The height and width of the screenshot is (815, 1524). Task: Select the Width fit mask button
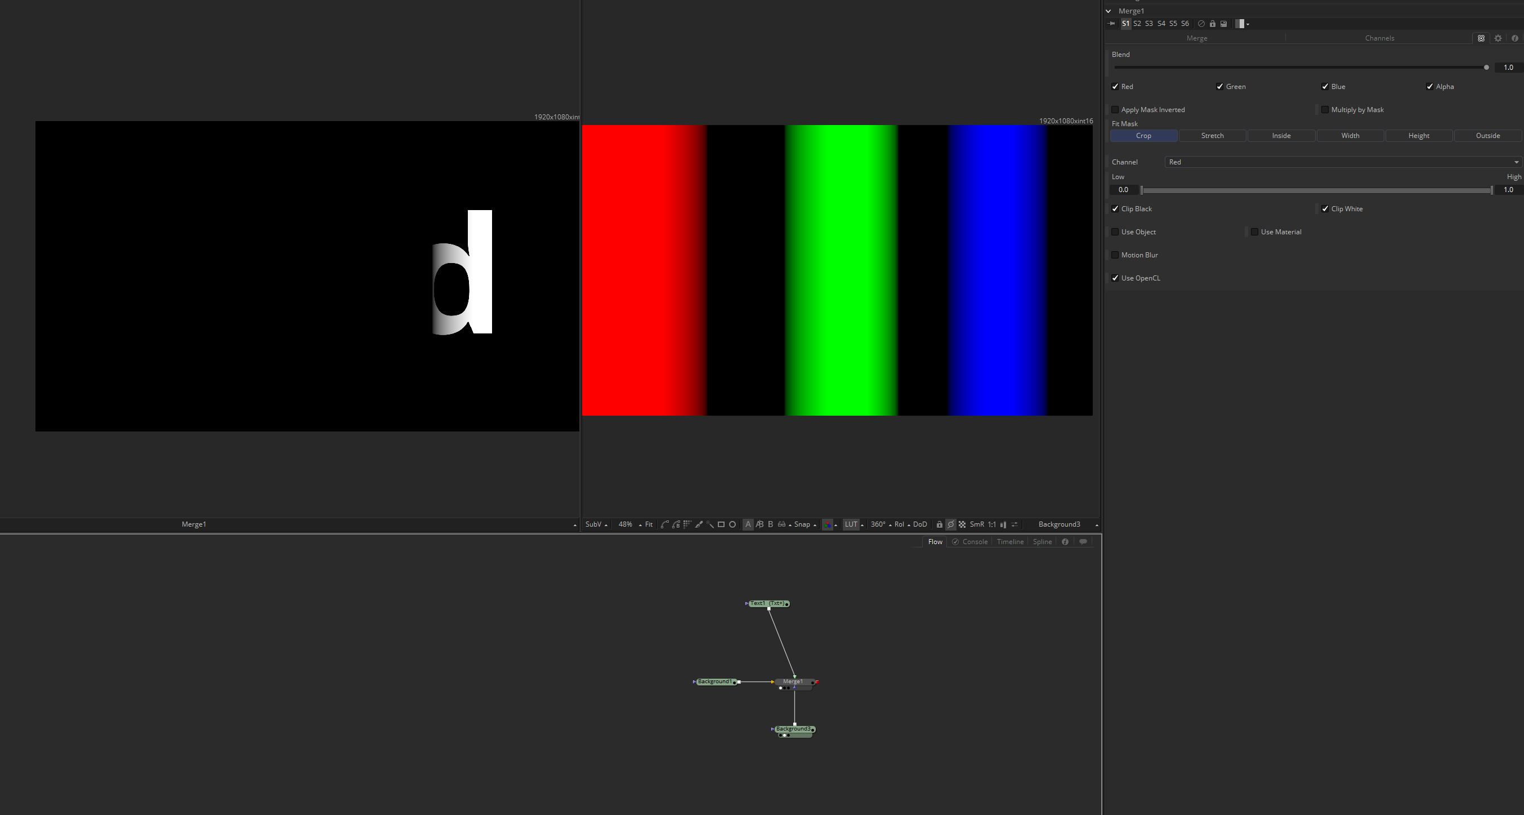pos(1350,136)
